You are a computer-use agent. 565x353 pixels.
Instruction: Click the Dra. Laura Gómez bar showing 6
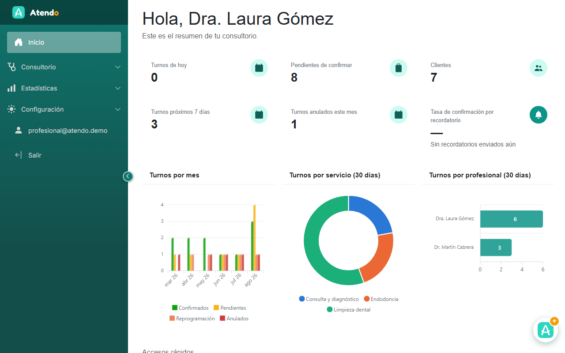click(x=512, y=219)
